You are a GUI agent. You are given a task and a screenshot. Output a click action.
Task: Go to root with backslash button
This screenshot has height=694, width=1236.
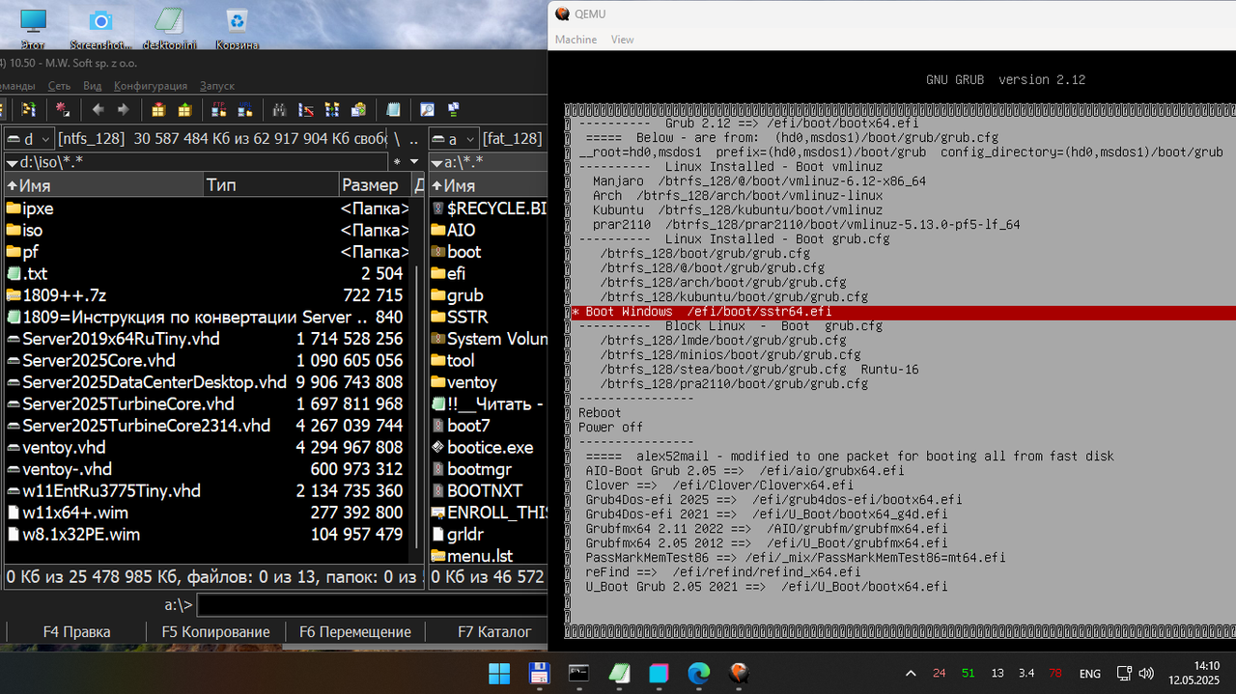pos(397,138)
